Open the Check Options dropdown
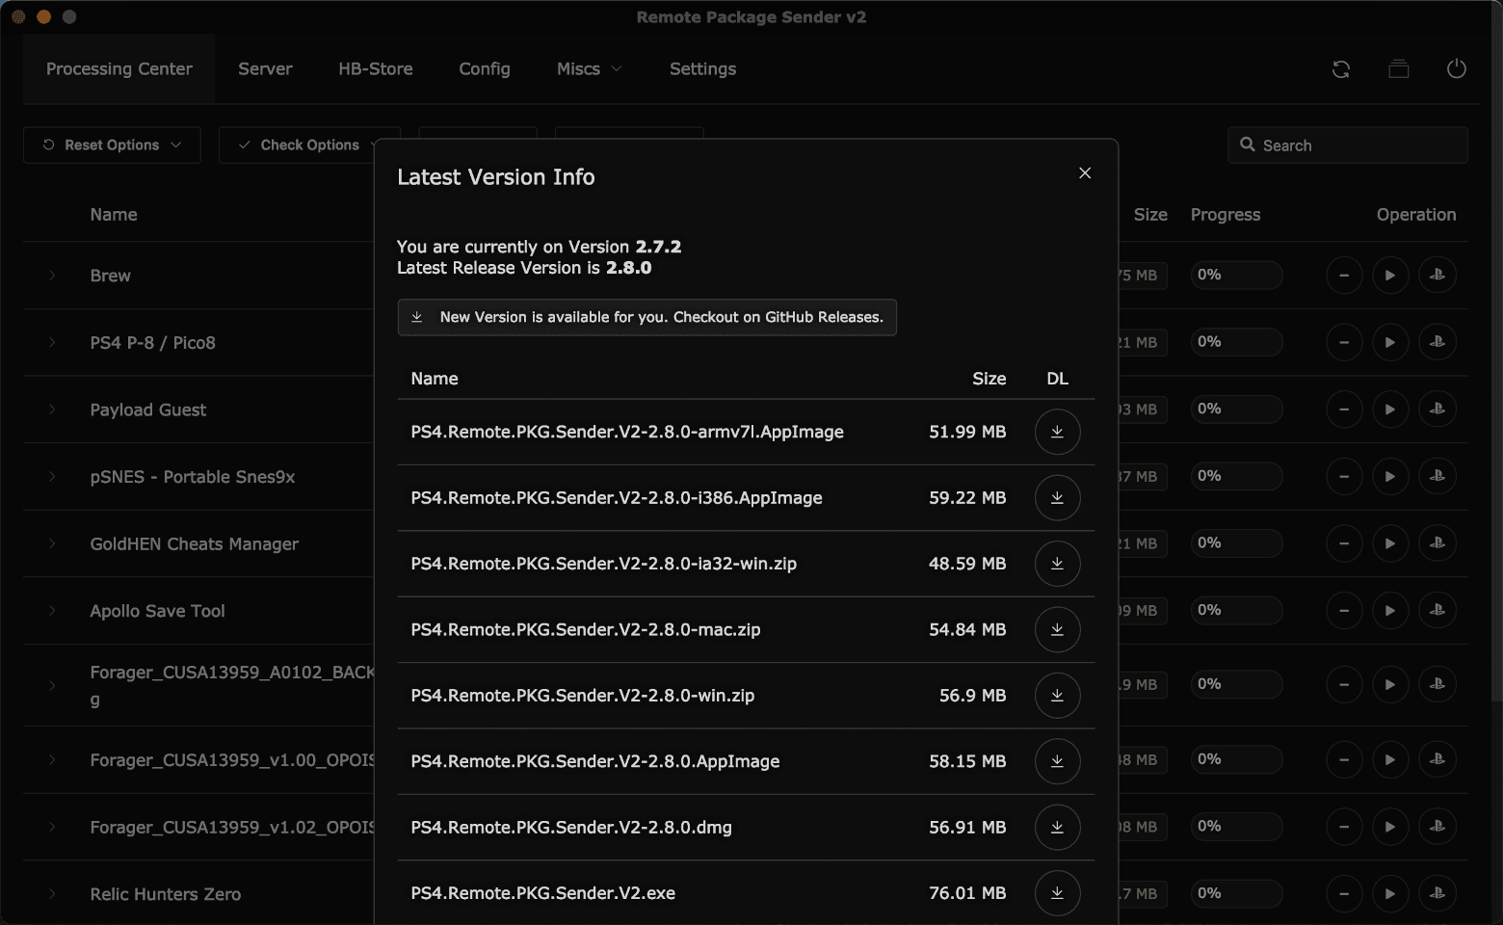1503x925 pixels. (309, 145)
